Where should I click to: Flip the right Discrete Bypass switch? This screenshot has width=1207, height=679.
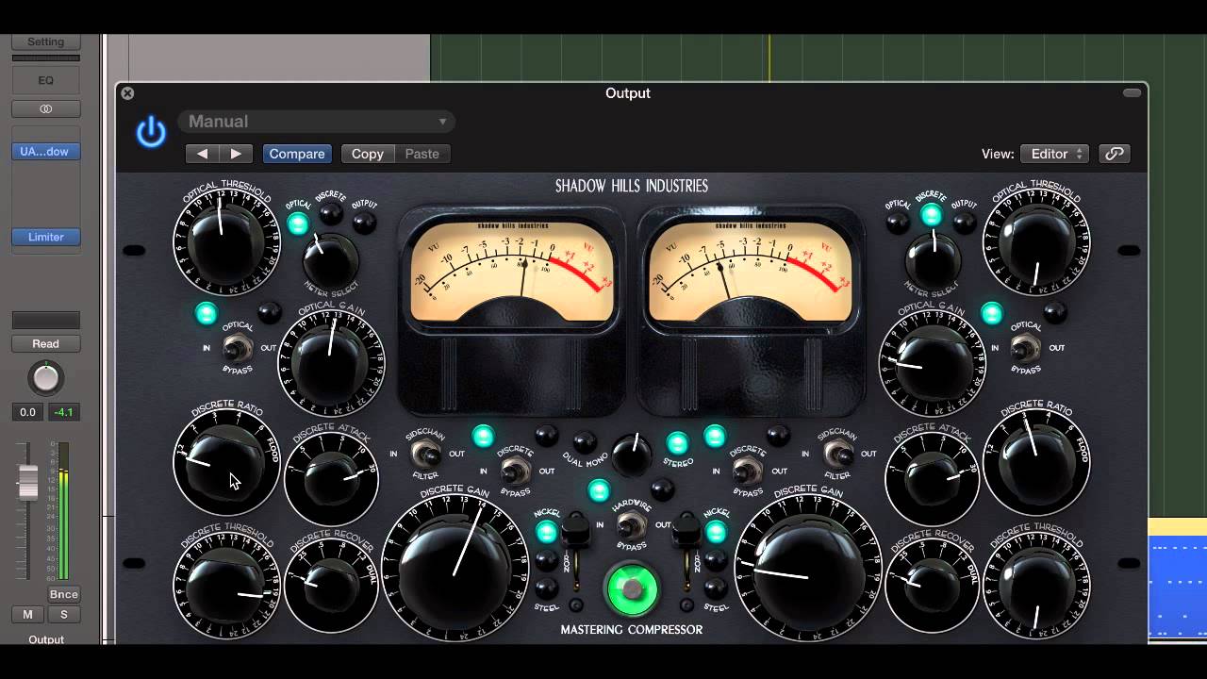(748, 472)
